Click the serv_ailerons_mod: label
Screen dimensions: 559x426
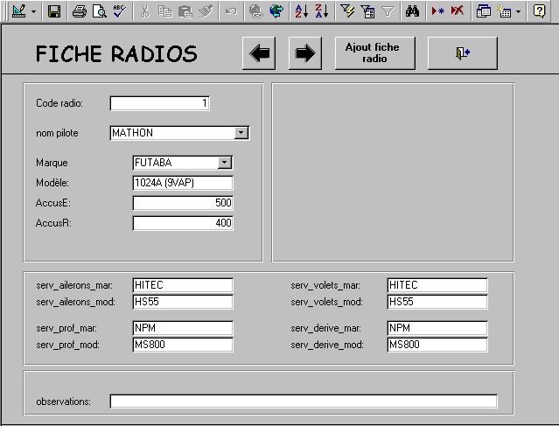(75, 303)
